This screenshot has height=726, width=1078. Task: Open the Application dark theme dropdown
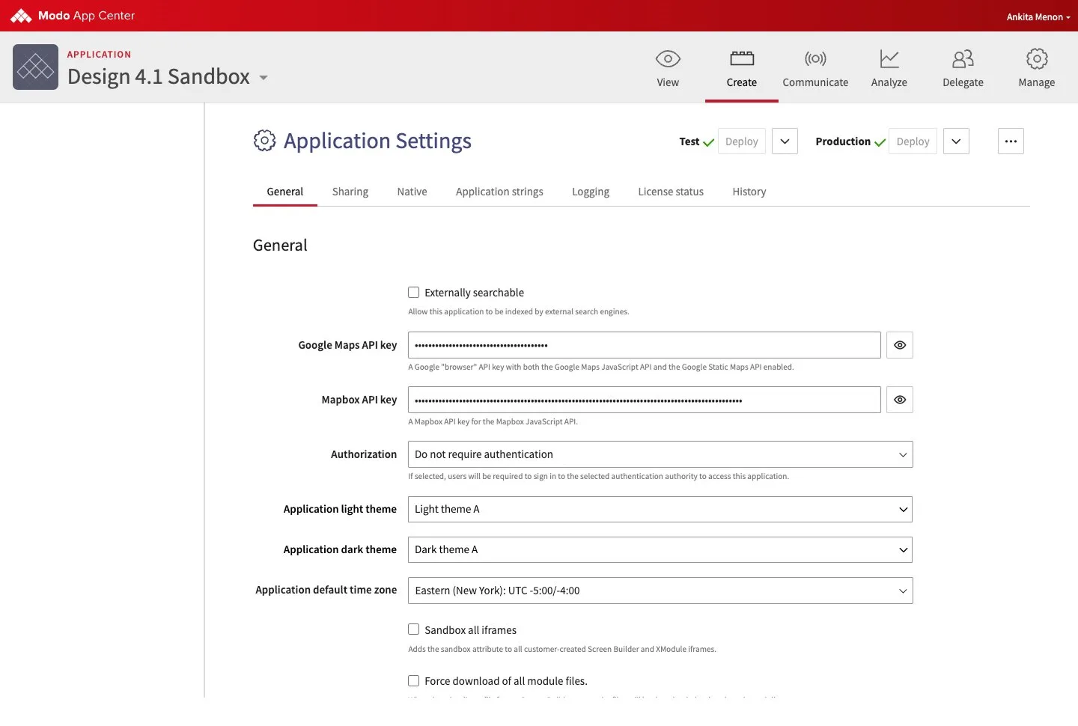660,549
